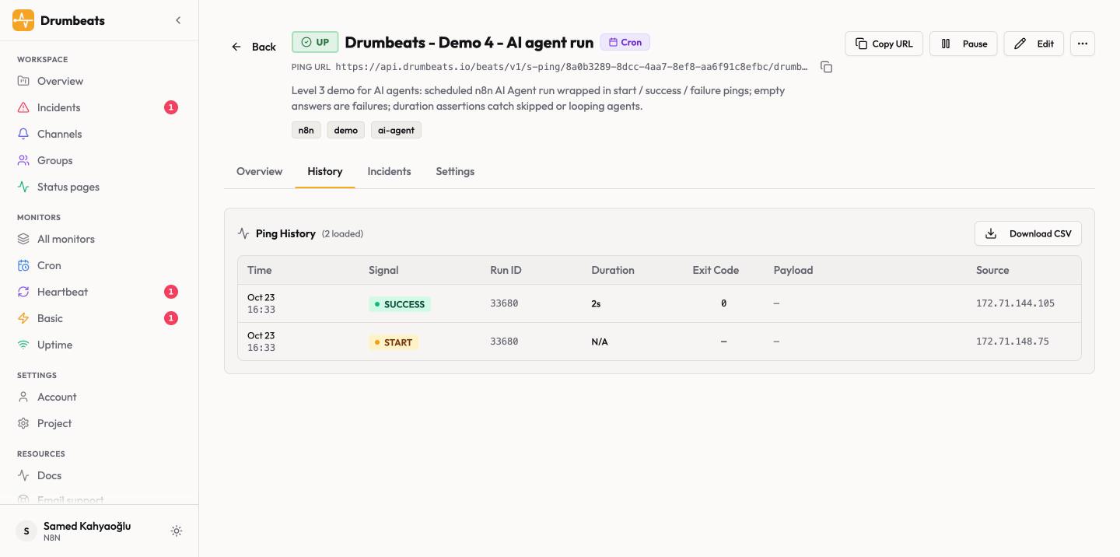Click source IP 172.71.144.105
Viewport: 1120px width, 557px height.
[x=1015, y=303]
